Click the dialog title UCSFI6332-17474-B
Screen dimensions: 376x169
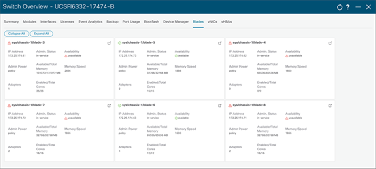84,7
